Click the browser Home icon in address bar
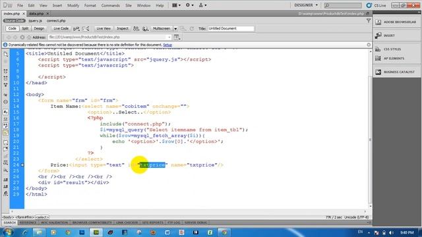This screenshot has width=422, height=237. [29, 38]
